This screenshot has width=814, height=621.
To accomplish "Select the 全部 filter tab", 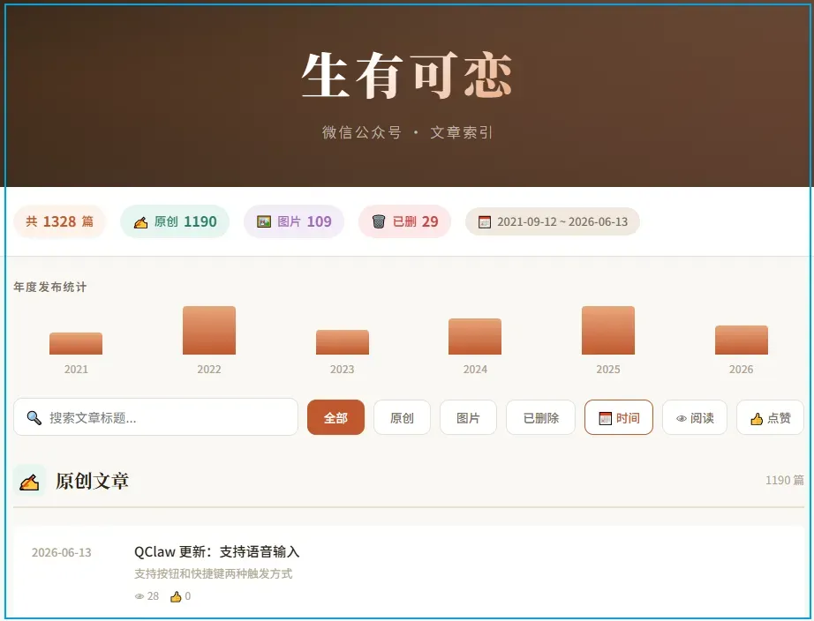I will click(x=335, y=417).
